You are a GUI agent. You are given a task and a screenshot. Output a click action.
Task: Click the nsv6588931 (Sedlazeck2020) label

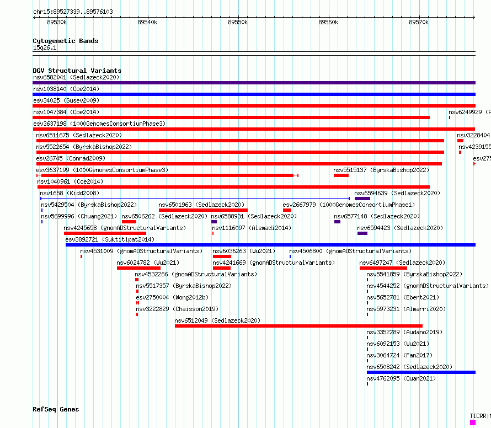click(254, 216)
